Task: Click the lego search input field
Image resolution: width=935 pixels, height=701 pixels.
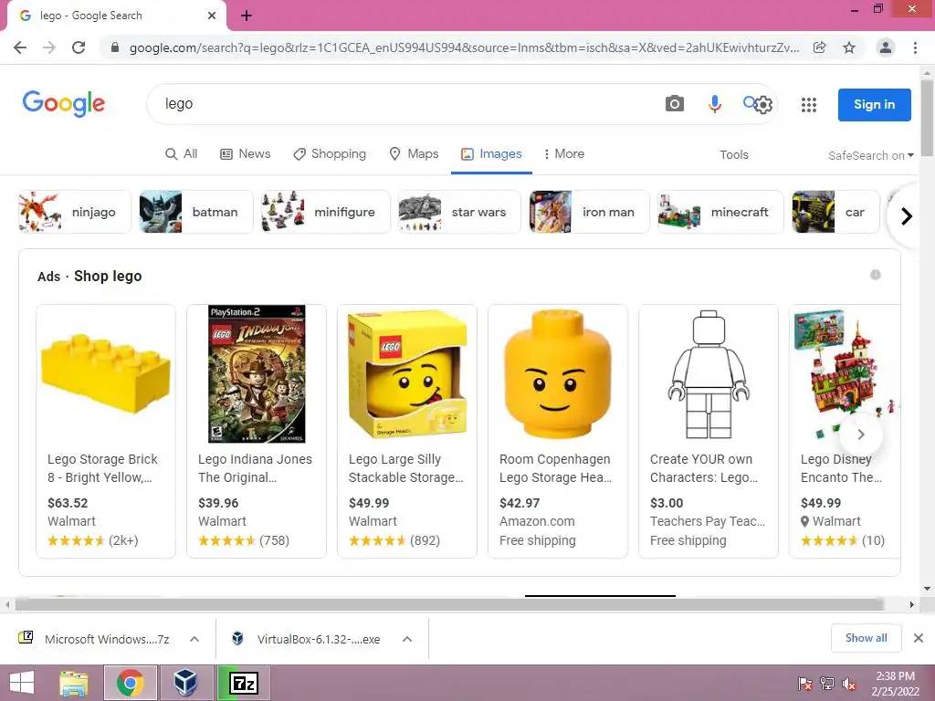Action: (405, 104)
